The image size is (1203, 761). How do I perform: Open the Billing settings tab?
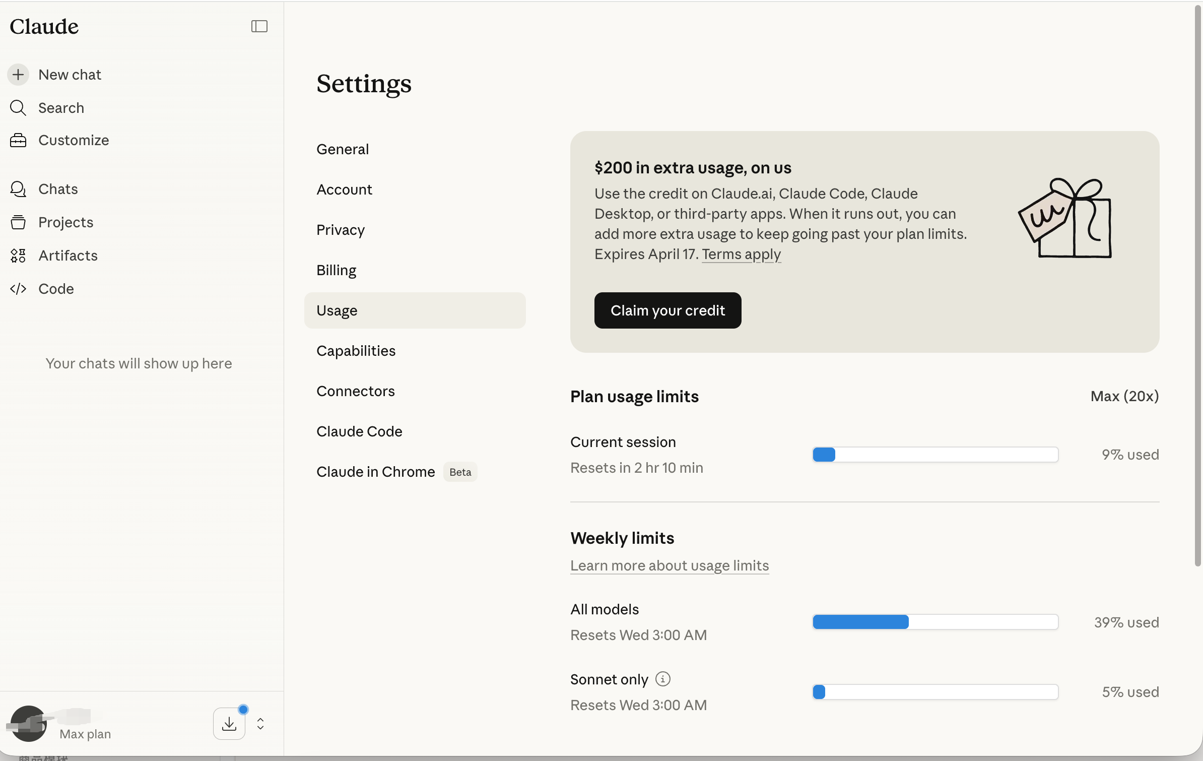click(336, 270)
